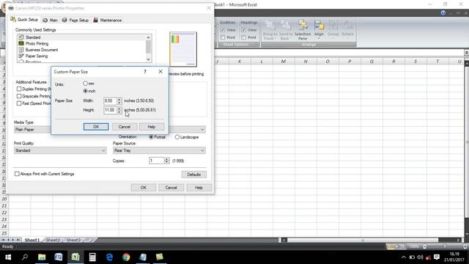Open File Explorer from taskbar

click(42, 257)
